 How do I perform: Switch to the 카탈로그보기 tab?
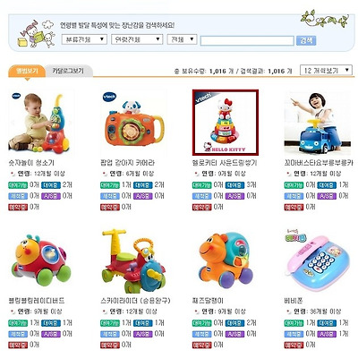coord(69,71)
